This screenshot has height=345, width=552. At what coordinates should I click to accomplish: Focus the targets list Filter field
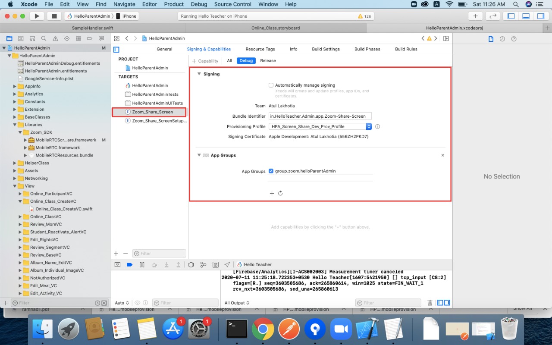[x=159, y=254]
